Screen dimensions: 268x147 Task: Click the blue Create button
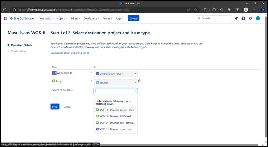133,18
